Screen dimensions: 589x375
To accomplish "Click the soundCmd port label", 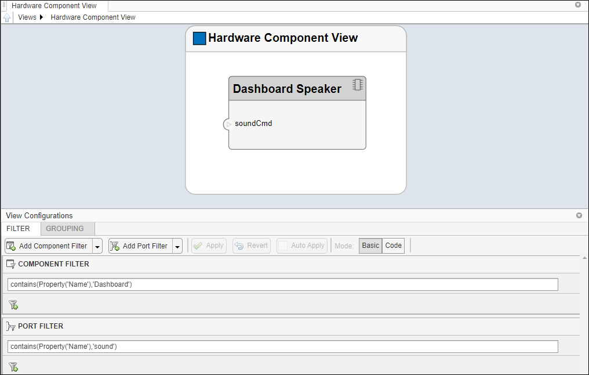I will click(x=253, y=124).
